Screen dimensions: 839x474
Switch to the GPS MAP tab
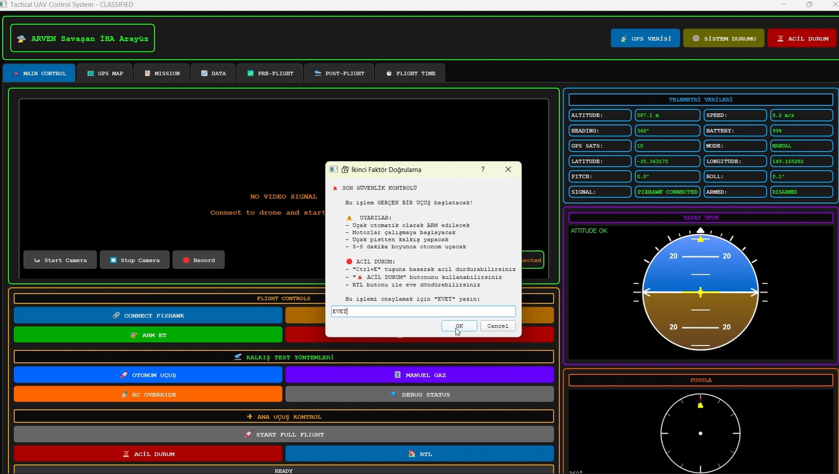point(105,73)
